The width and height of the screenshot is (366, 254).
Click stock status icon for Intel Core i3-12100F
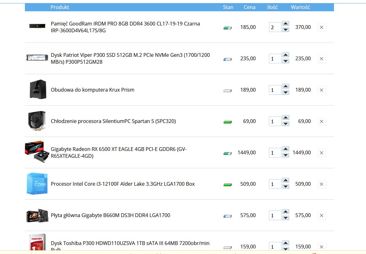click(227, 185)
